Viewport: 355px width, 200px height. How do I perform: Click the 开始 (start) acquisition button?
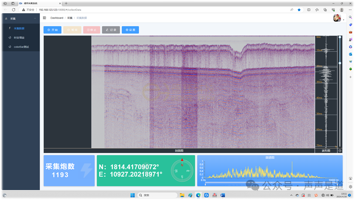point(52,30)
